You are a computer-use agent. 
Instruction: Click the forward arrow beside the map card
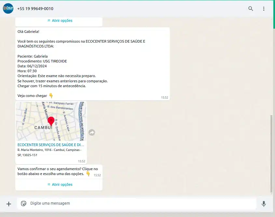pos(91,132)
